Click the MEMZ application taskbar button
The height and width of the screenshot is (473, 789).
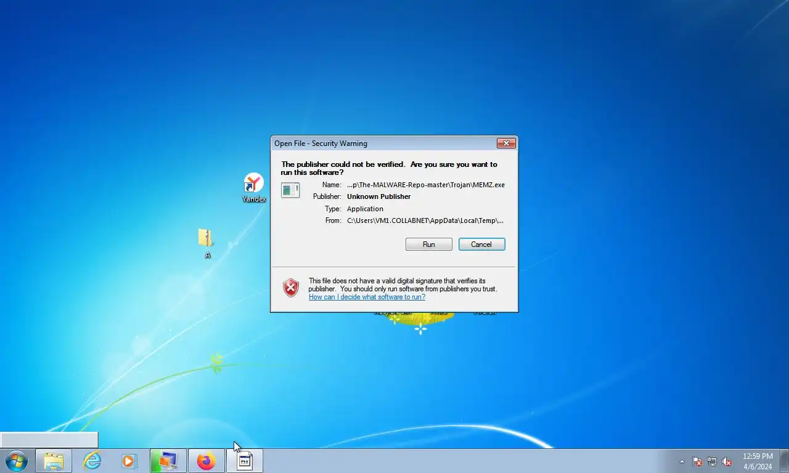pyautogui.click(x=245, y=461)
